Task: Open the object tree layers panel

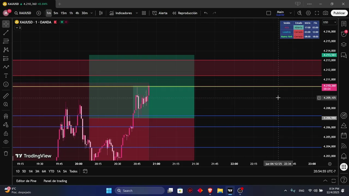Action: coord(344,44)
